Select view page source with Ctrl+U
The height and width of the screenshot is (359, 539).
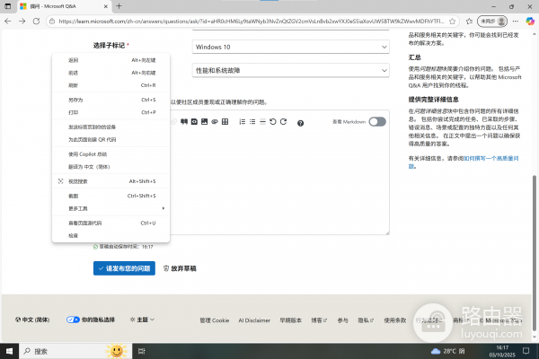click(111, 223)
